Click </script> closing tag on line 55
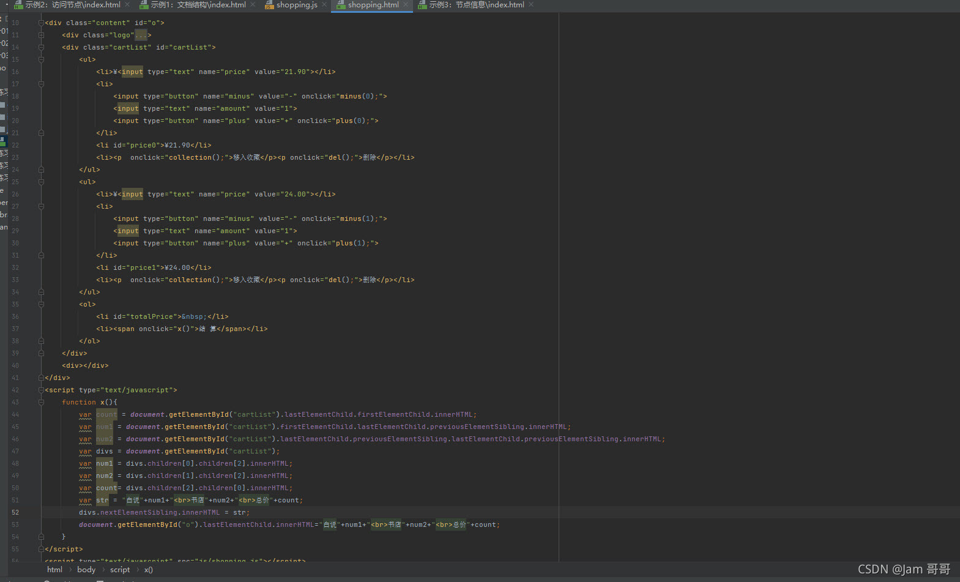This screenshot has width=960, height=582. [x=64, y=549]
